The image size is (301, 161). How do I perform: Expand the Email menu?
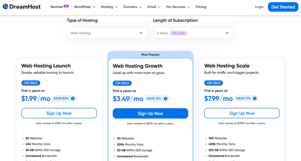154,7
